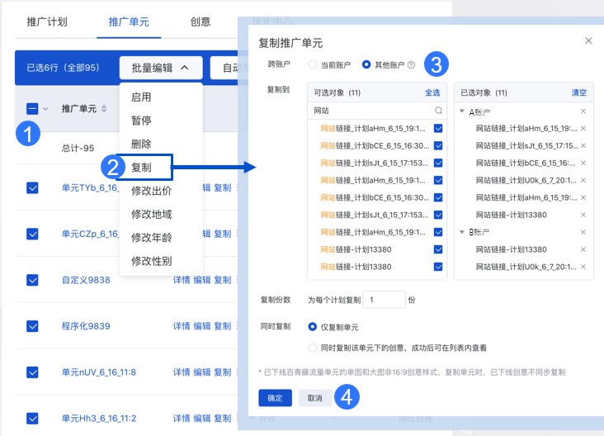
Task: Uncheck the row checkbox for 自定义9838
Action: [x=33, y=280]
